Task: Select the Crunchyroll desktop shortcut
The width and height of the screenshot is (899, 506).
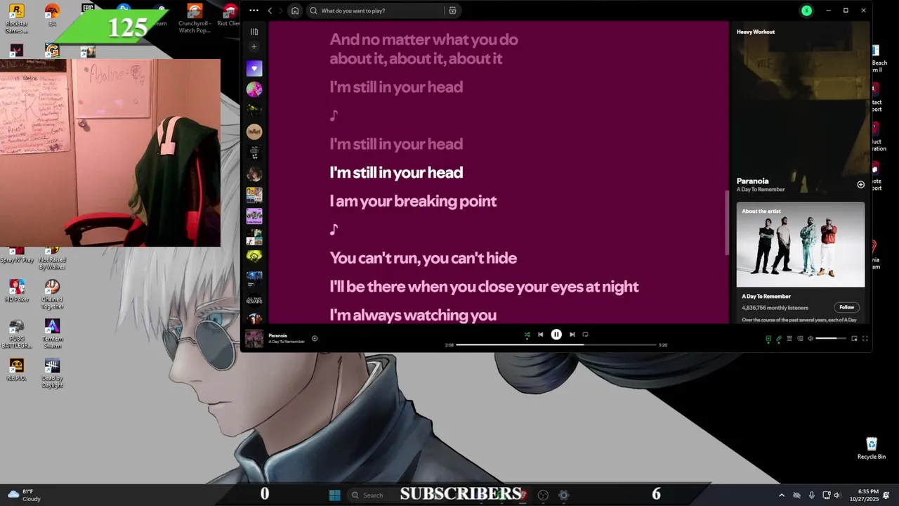Action: click(x=195, y=18)
